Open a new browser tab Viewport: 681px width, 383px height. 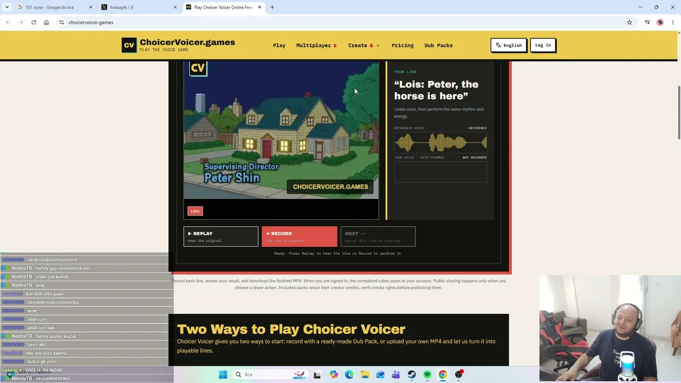point(272,7)
